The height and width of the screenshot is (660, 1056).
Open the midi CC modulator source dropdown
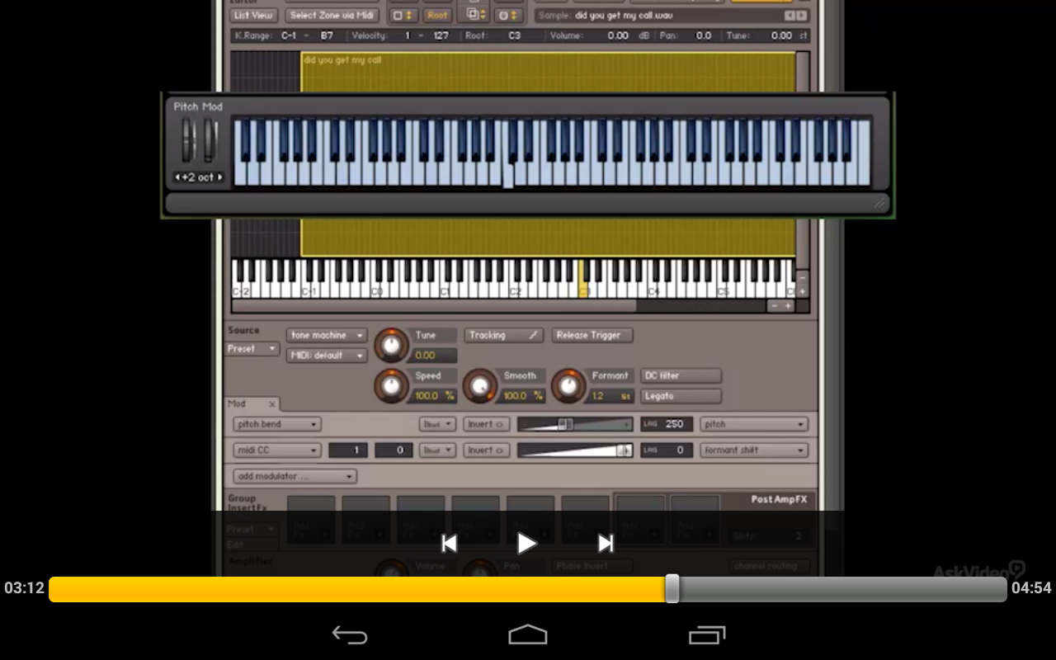tap(277, 450)
